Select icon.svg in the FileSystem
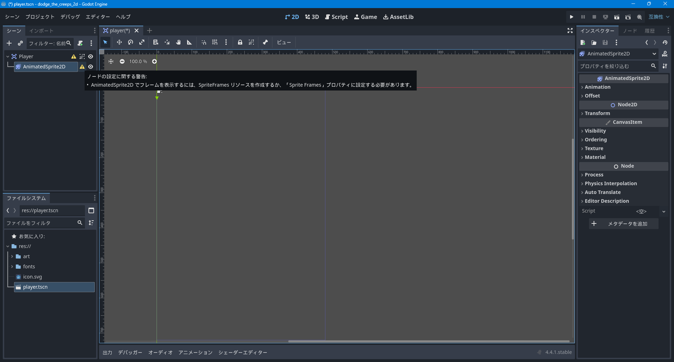This screenshot has height=362, width=674. pyautogui.click(x=54, y=277)
